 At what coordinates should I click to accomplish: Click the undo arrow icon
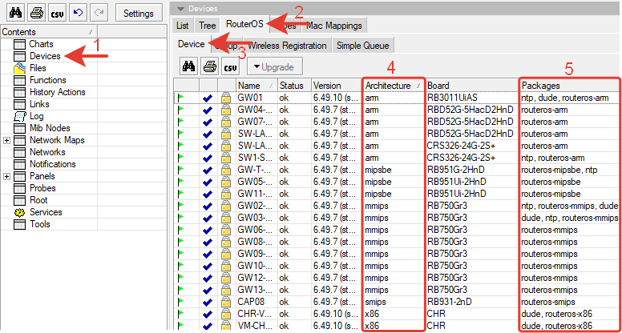tap(77, 14)
